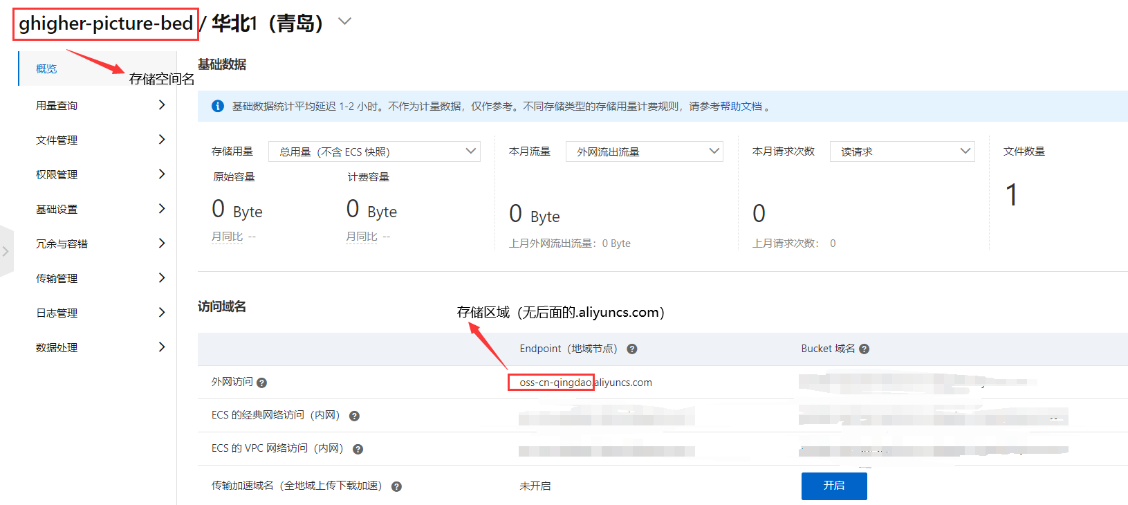
Task: Click 月同比 under 原始容量
Action: 227,237
